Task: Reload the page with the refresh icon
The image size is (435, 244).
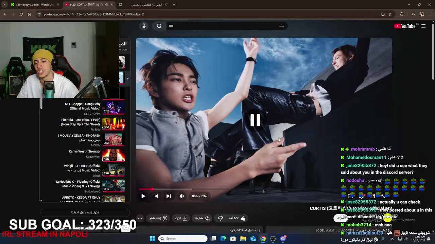Action: pyautogui.click(x=21, y=14)
